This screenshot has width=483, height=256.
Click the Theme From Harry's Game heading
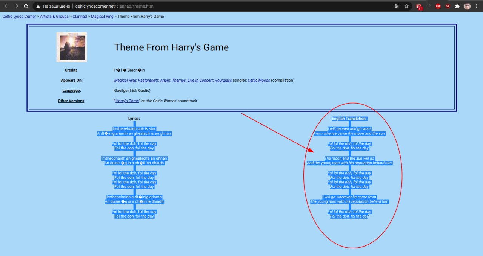(x=171, y=47)
